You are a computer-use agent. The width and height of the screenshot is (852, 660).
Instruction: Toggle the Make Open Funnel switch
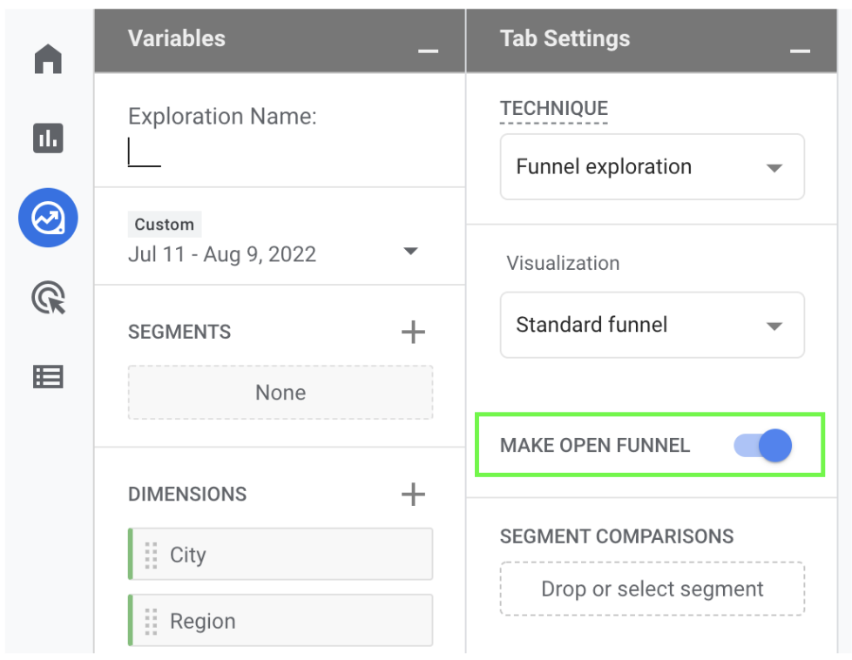[x=762, y=446]
